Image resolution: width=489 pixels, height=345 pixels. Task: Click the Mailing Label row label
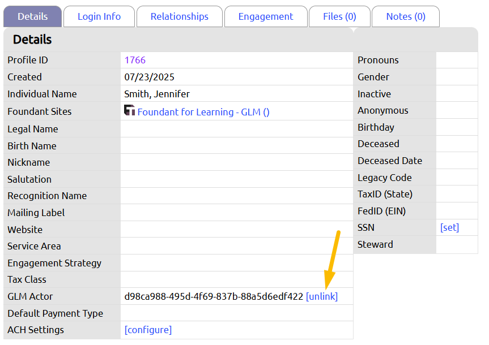(x=36, y=213)
